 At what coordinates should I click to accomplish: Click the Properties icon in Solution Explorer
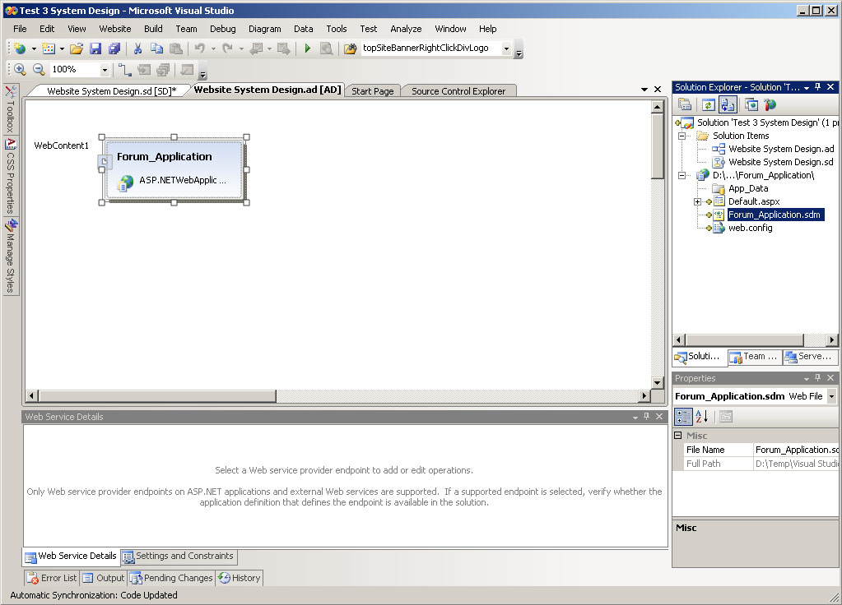[685, 104]
